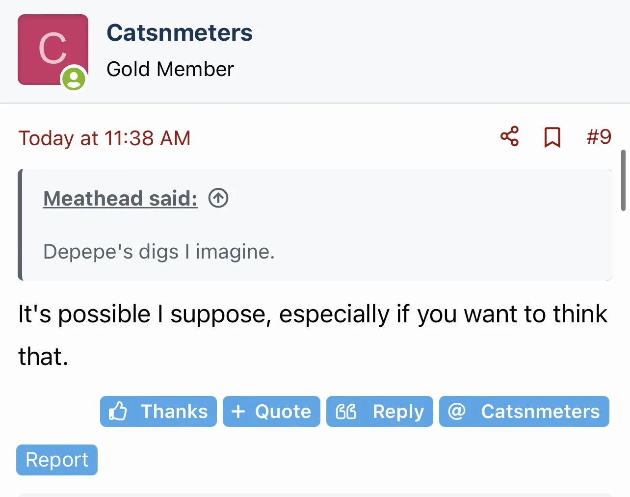
Task: Follow the "Meathead said:" link
Action: pyautogui.click(x=120, y=198)
